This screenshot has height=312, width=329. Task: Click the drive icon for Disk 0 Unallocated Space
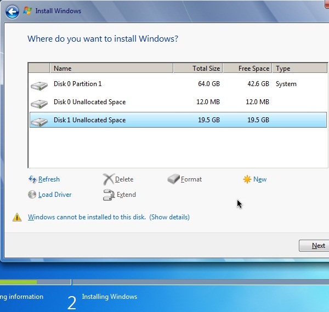pos(39,104)
